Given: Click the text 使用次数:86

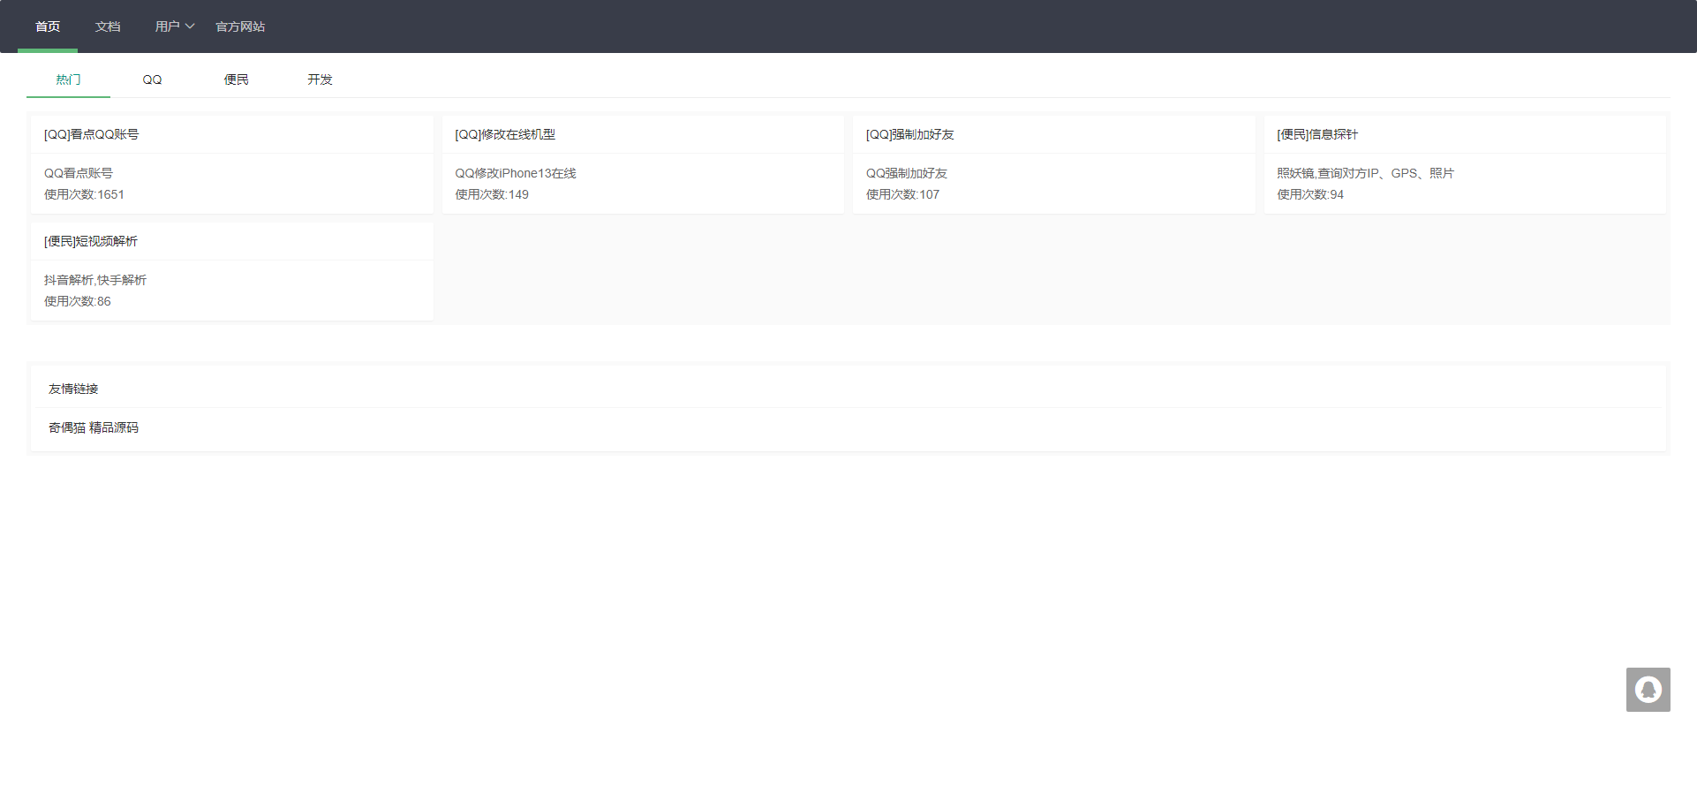Looking at the screenshot, I should tap(78, 301).
